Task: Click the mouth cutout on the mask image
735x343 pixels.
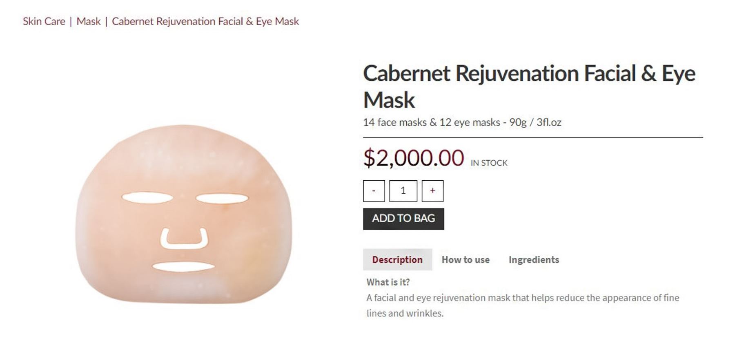Action: coord(183,267)
